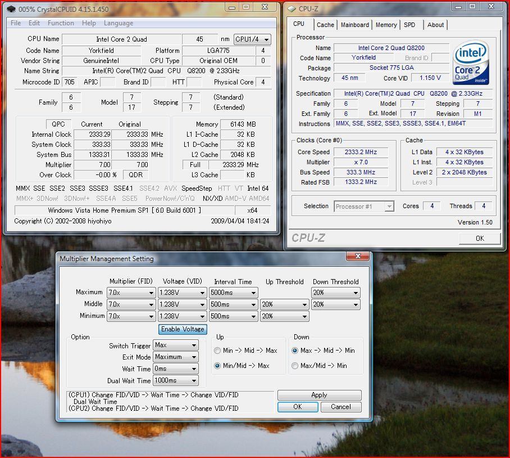The width and height of the screenshot is (510, 458).
Task: Open the Middle Up Threshold dropdown
Action: [x=285, y=304]
